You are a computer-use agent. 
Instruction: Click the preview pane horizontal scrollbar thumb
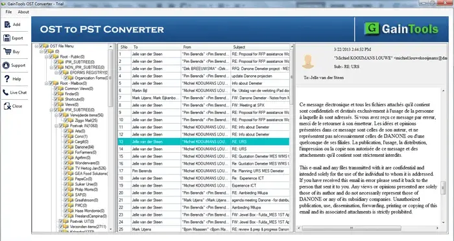352,228
